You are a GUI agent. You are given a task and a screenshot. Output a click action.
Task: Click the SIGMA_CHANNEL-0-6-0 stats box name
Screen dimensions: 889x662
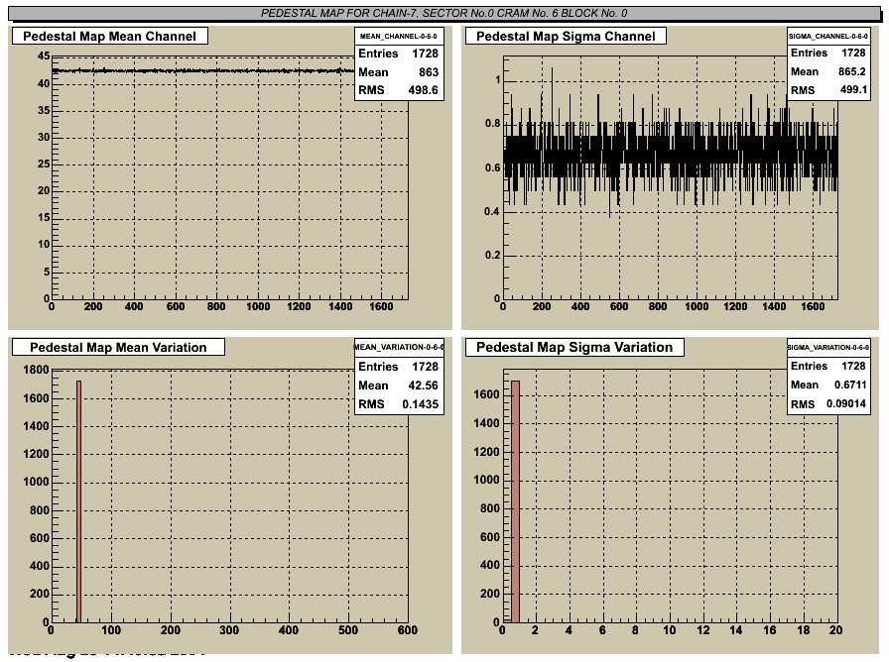[x=828, y=37]
